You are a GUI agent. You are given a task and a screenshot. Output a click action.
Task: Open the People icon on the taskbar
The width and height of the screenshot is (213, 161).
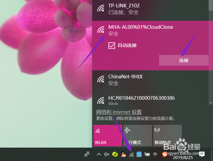click(87, 154)
